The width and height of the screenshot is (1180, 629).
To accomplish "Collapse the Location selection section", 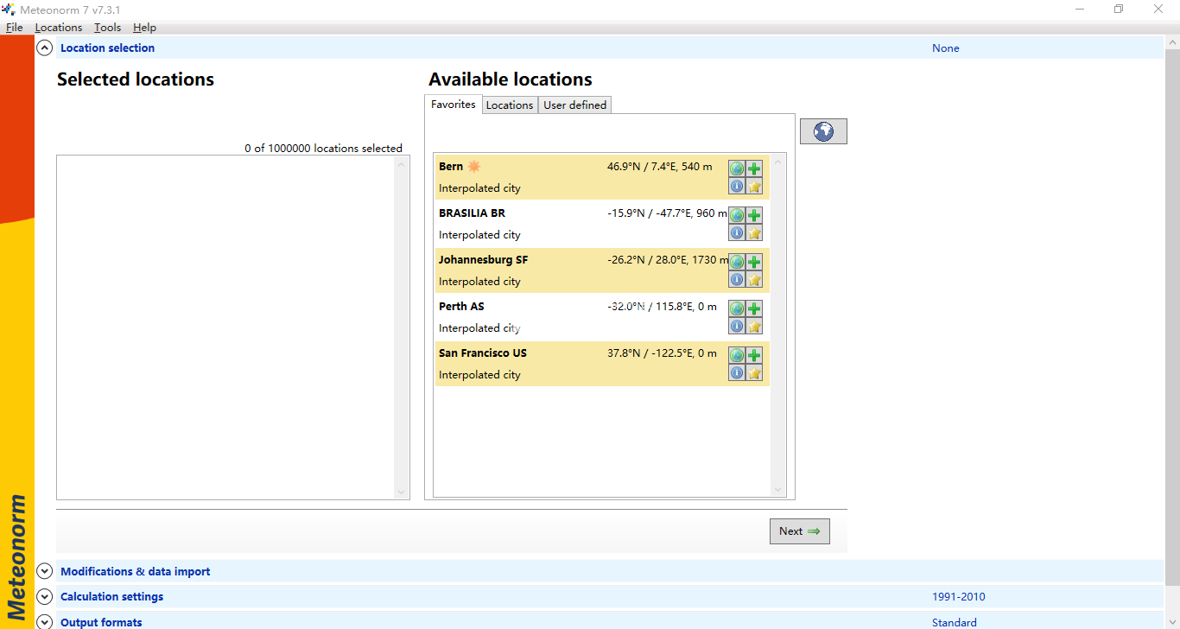I will coord(45,48).
